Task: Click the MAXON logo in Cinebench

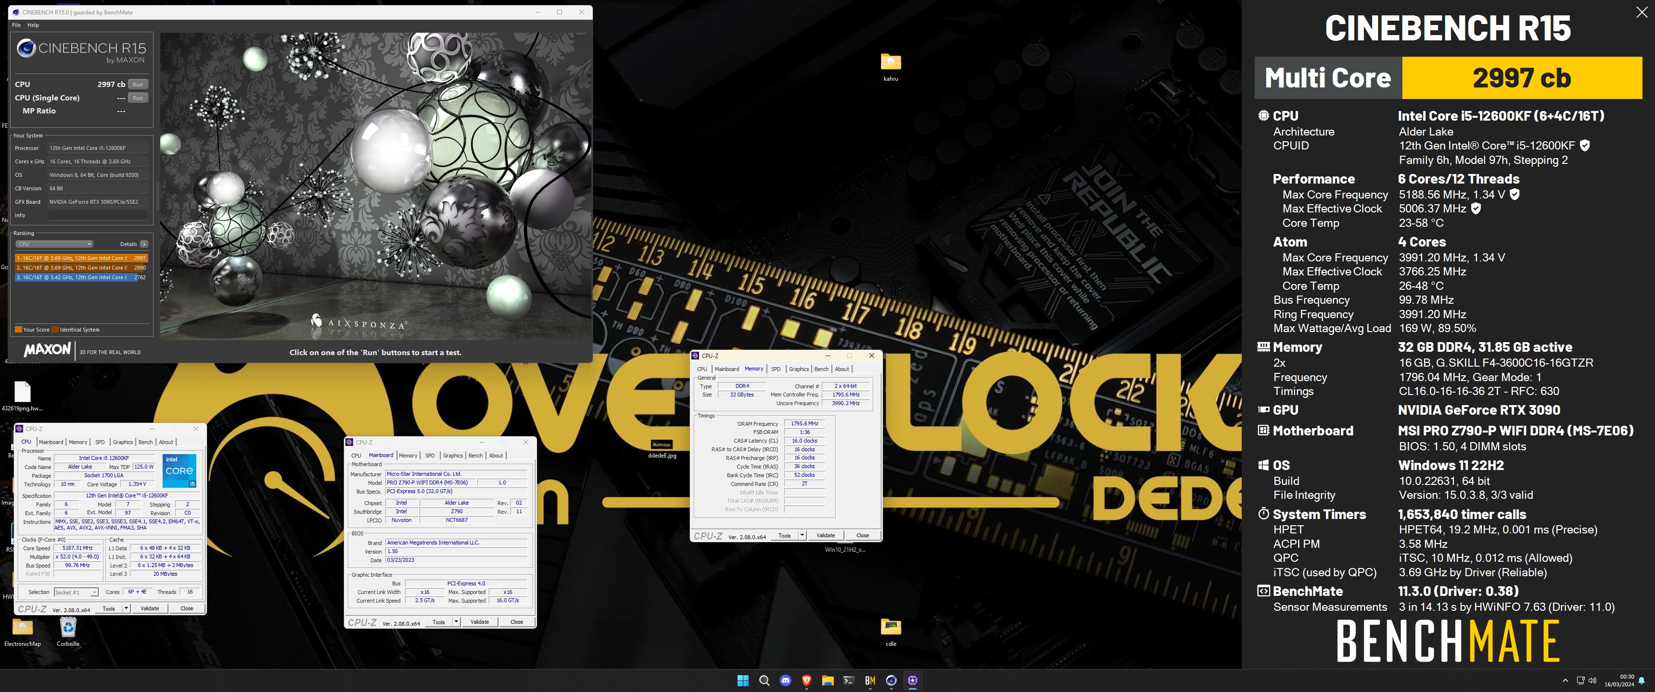Action: [48, 350]
